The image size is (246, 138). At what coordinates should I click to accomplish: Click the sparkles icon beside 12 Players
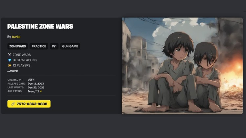click(x=10, y=65)
